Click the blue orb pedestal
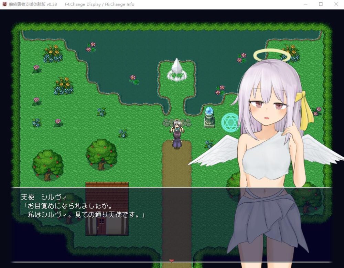Screen dimensions: 344x268 click(209, 117)
